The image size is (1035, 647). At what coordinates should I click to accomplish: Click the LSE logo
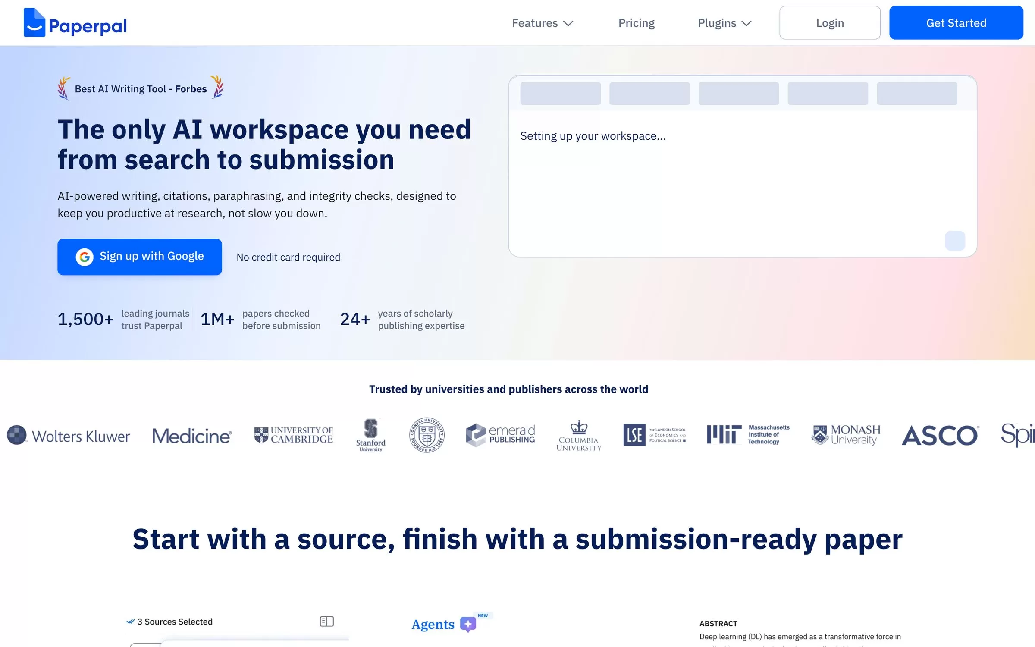[655, 435]
